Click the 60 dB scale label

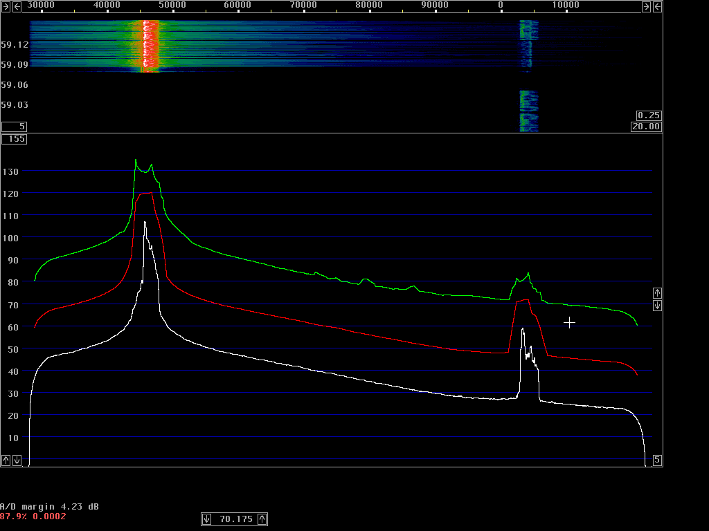(13, 327)
